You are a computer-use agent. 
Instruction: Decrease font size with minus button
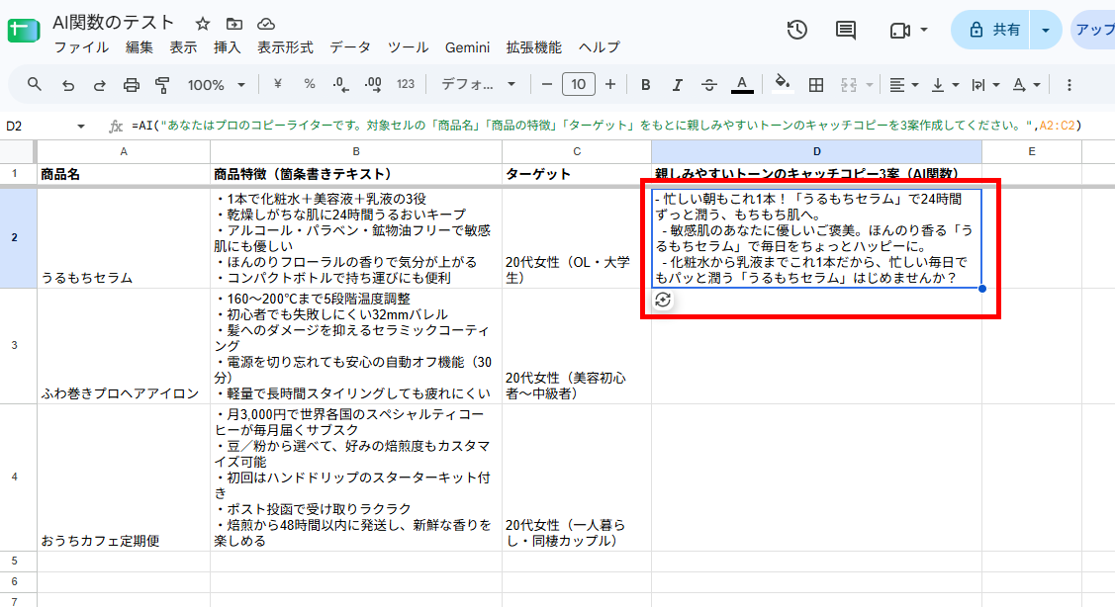[x=547, y=85]
